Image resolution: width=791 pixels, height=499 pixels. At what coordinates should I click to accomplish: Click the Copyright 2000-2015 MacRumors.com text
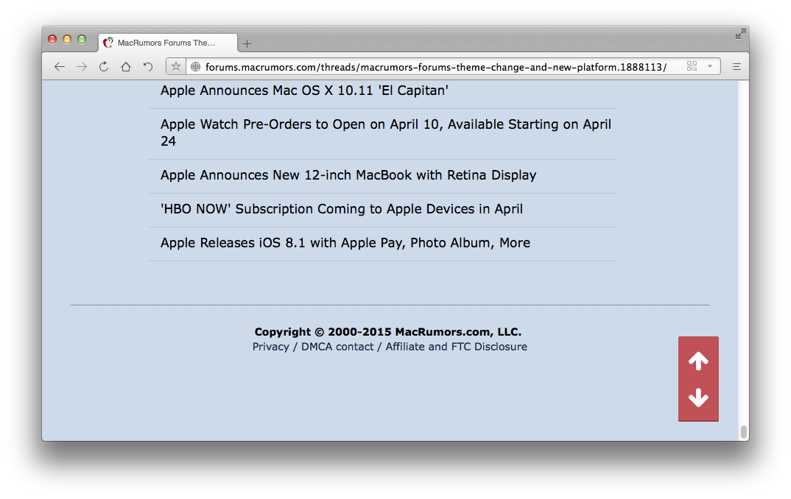[388, 332]
